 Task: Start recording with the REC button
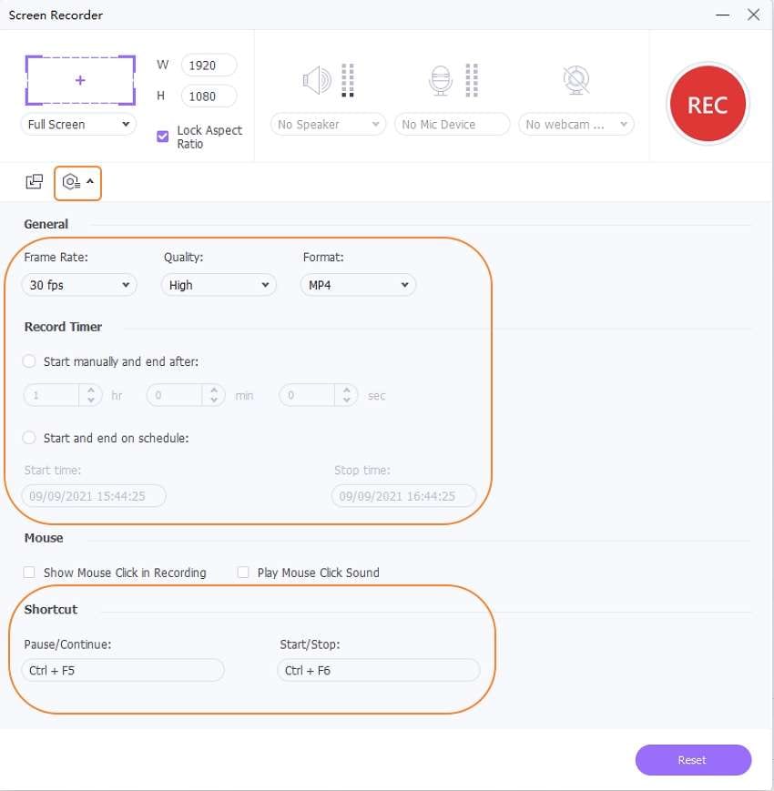[x=707, y=105]
